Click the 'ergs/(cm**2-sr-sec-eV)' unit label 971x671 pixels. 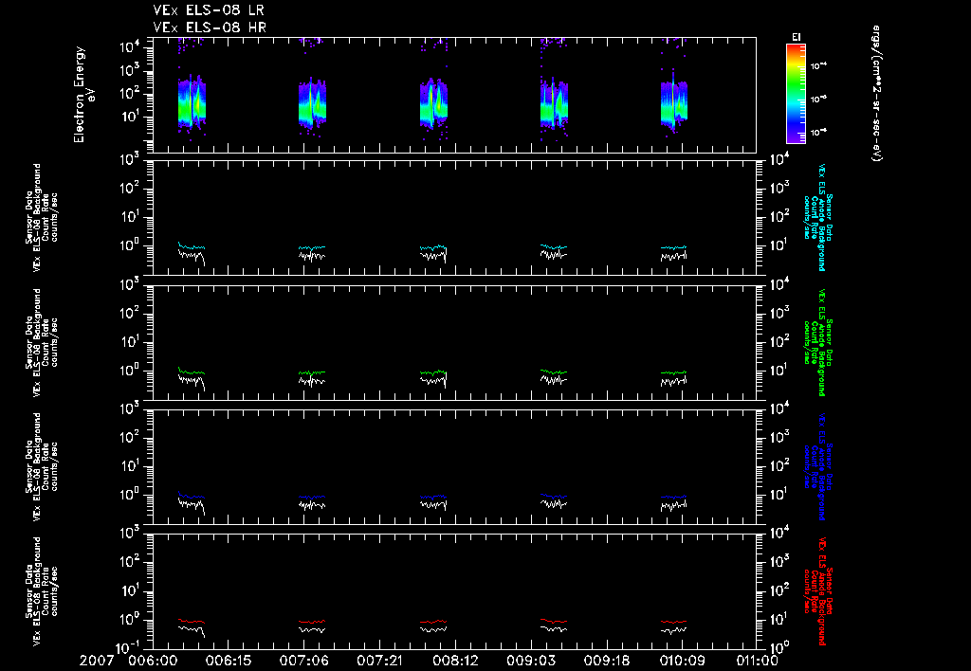coord(875,94)
